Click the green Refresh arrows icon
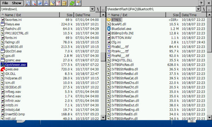 pyautogui.click(x=72, y=3)
